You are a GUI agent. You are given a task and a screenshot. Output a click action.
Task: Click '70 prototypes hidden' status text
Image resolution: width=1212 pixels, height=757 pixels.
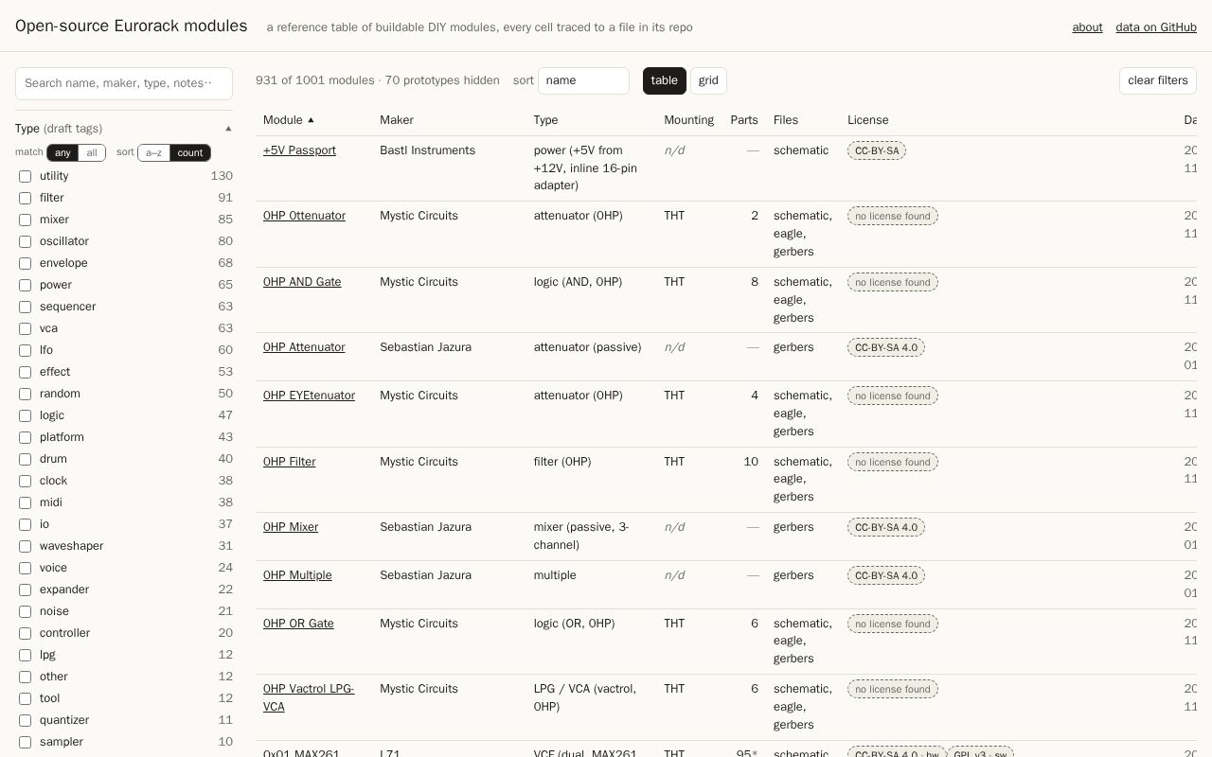tap(442, 80)
